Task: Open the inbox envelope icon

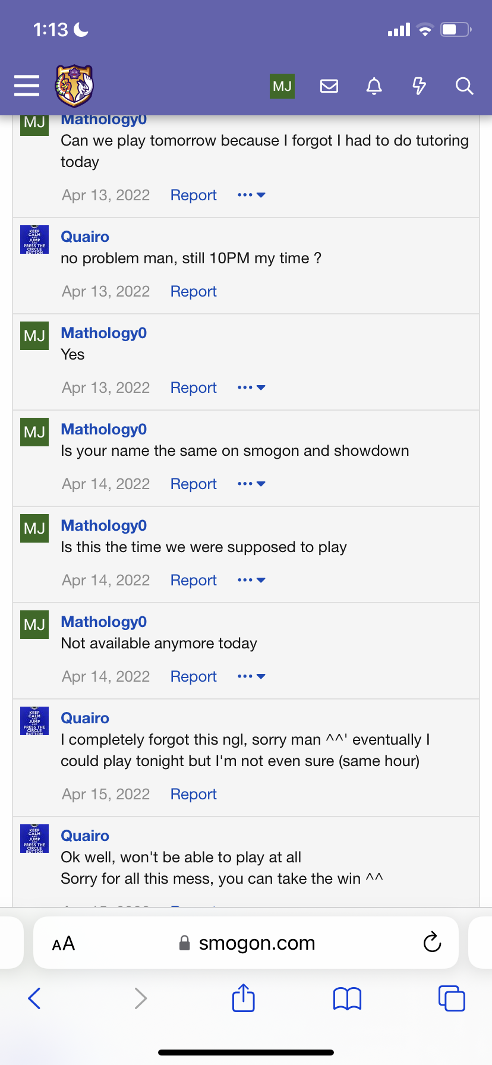Action: pos(329,86)
